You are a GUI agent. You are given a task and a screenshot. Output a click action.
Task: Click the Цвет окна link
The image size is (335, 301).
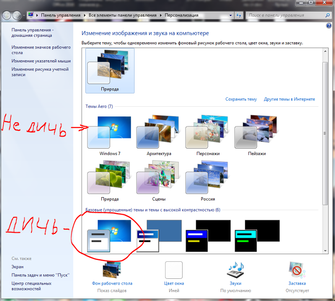click(174, 283)
